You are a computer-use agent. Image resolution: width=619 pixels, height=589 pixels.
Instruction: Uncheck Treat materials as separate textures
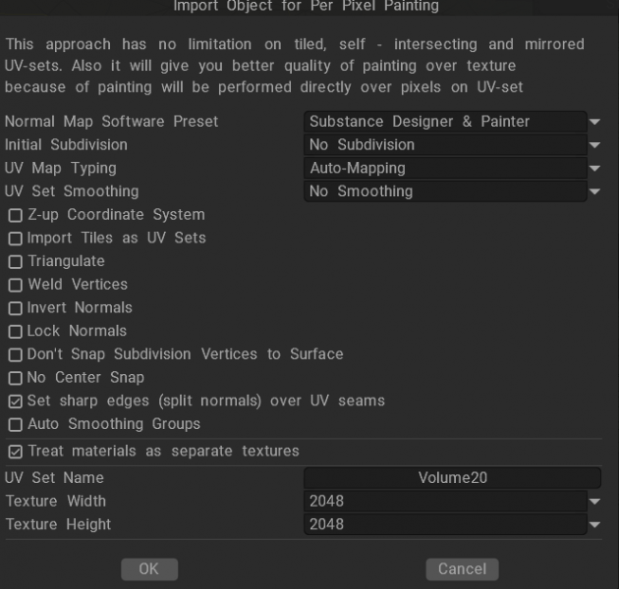click(15, 452)
